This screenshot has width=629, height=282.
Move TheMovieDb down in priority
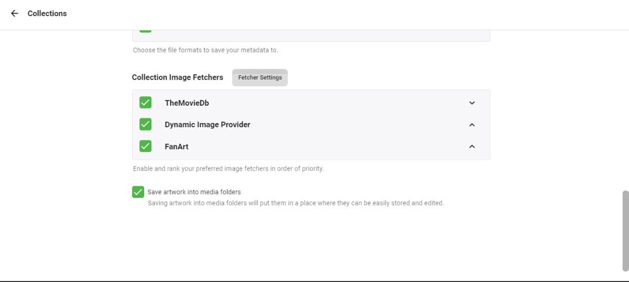click(x=472, y=103)
